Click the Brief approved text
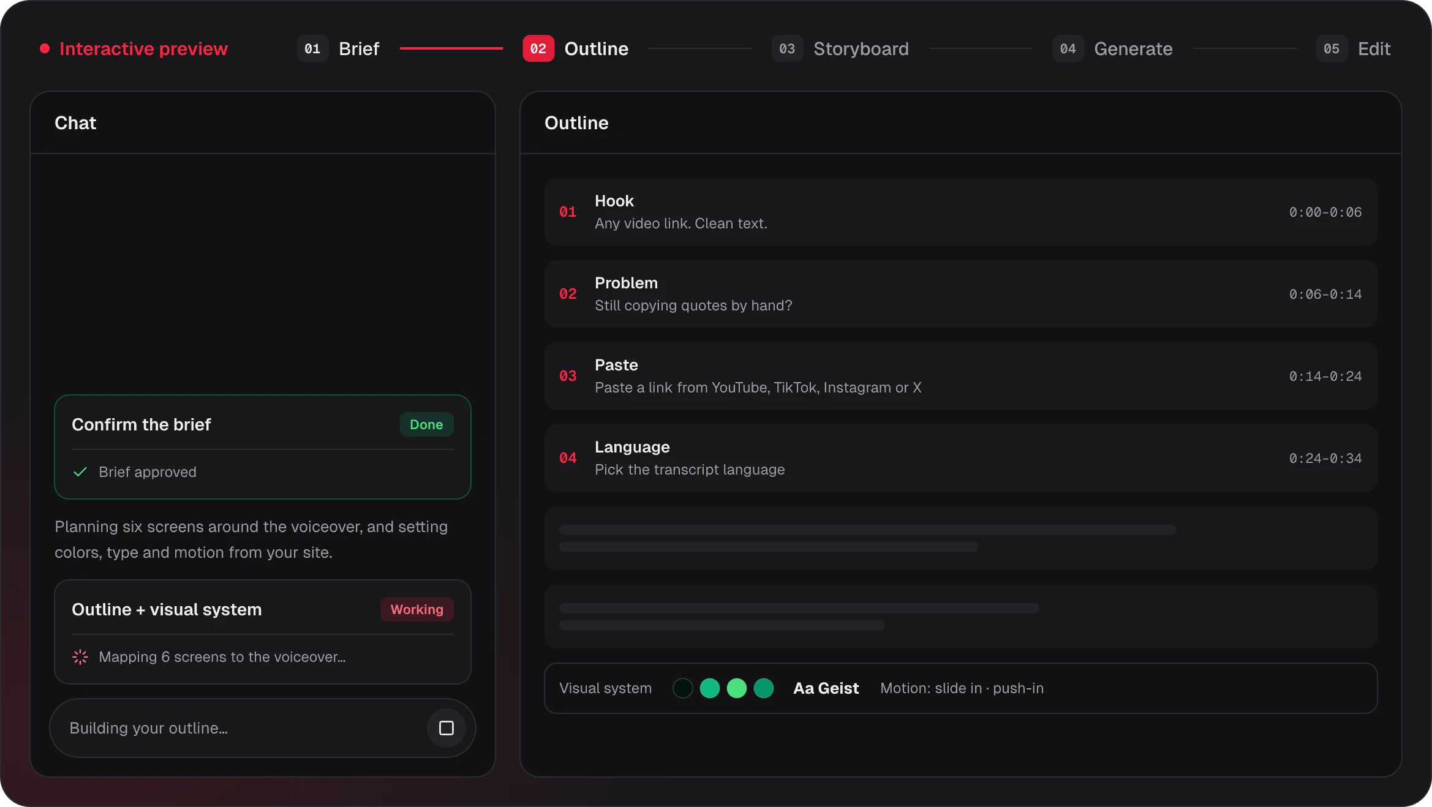The width and height of the screenshot is (1432, 807). coord(148,472)
